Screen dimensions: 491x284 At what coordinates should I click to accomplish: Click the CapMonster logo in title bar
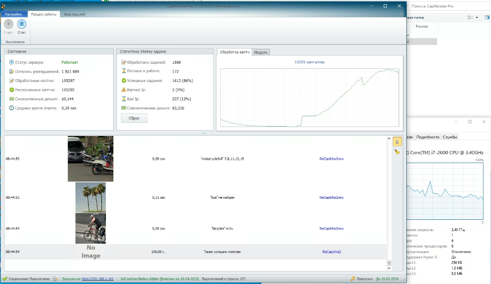(x=3, y=6)
